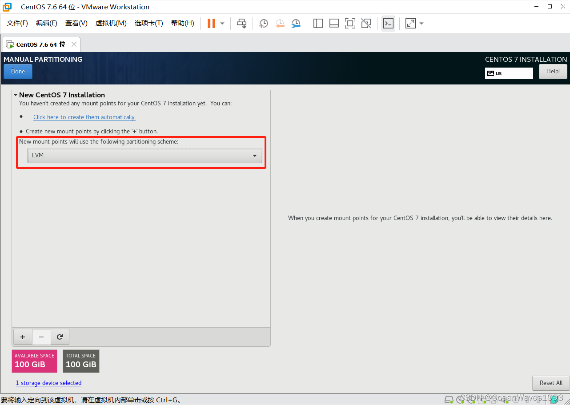Open the LVM partitioning scheme dropdown
Screen dimensions: 570x405
(145, 156)
